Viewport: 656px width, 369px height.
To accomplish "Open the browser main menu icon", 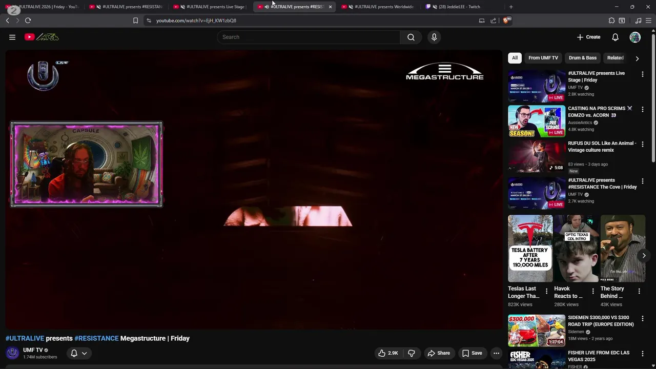I will 648,20.
